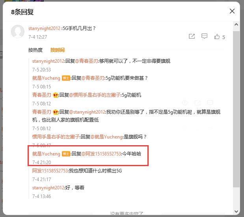This screenshot has width=244, height=217.
Task: Click 博主 badge in 5g功能机要来做甚 reply
Action: point(66,78)
